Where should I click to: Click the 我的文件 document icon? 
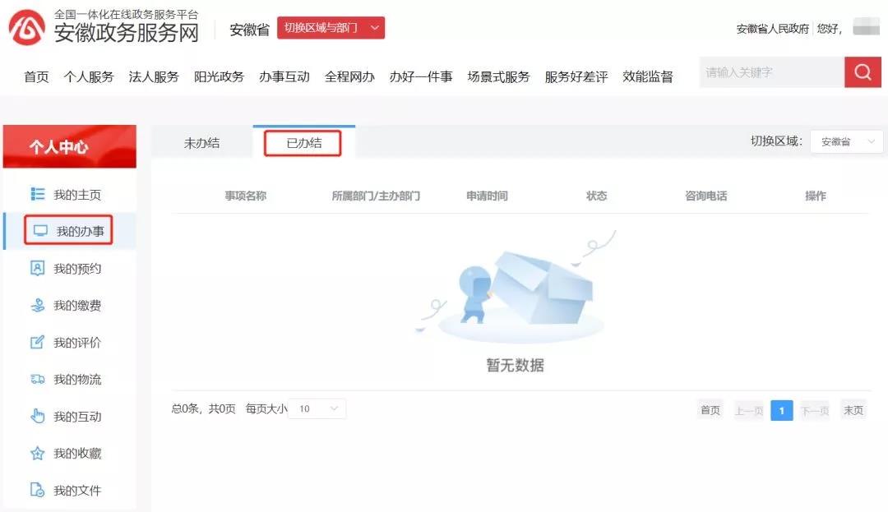pos(37,491)
